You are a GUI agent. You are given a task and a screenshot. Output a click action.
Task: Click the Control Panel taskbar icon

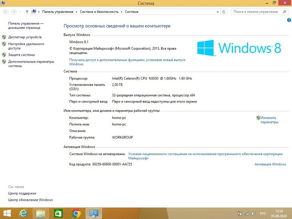coord(94,213)
